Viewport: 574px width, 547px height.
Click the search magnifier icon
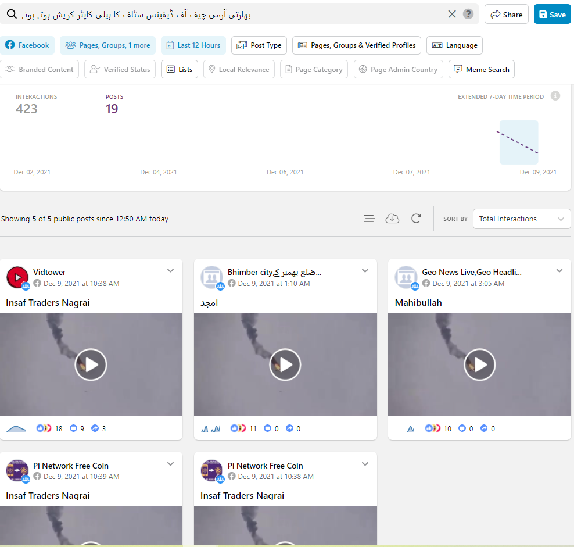click(x=12, y=14)
